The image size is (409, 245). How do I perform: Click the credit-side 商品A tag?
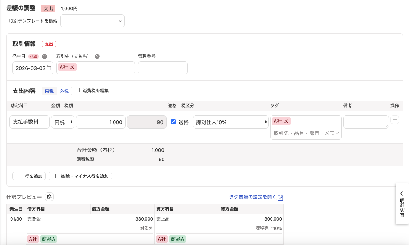coord(177,239)
